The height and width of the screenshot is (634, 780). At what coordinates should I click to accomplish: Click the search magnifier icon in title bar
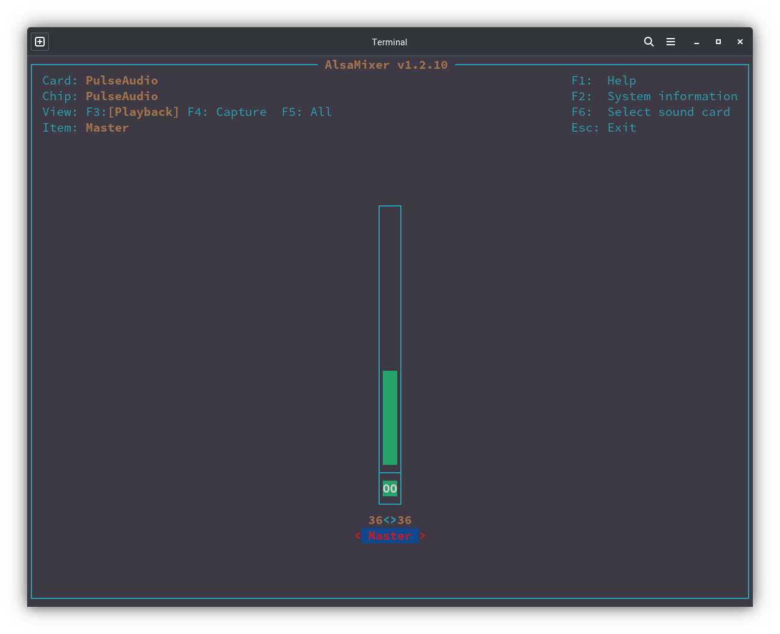tap(649, 42)
